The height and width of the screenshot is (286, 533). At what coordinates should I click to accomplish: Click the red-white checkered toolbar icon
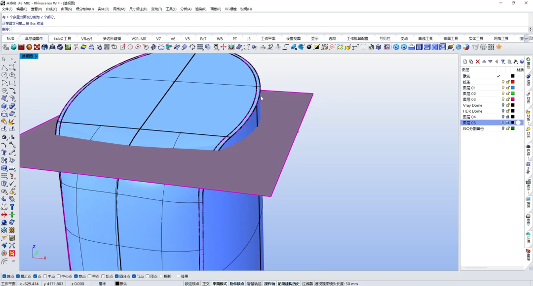(37, 47)
